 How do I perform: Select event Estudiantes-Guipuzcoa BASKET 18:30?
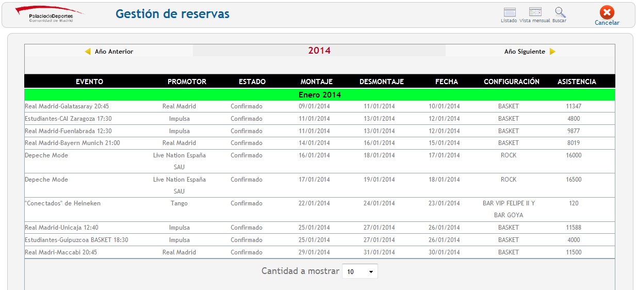pos(76,240)
